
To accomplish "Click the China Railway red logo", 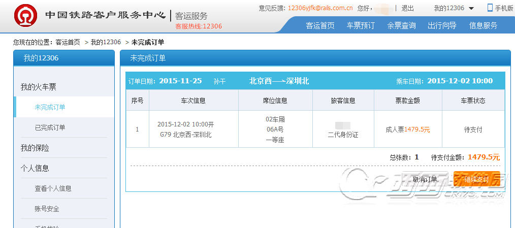I will click(x=25, y=15).
